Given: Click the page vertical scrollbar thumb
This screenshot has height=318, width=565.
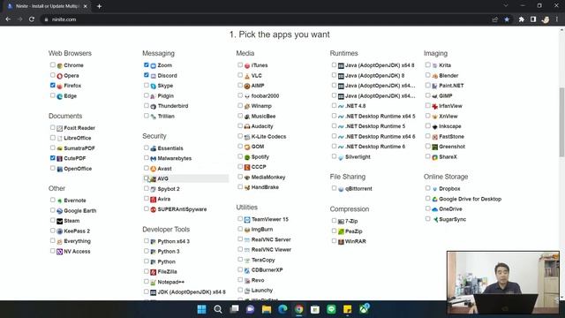Looking at the screenshot, I should pos(561,123).
